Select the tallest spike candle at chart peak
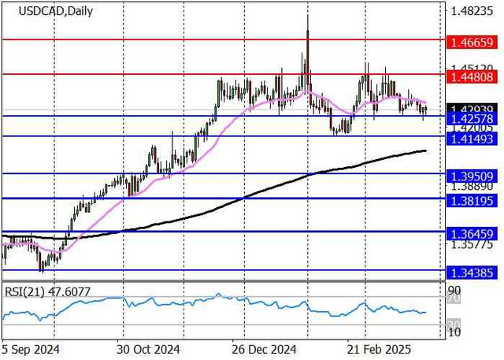 tap(308, 51)
